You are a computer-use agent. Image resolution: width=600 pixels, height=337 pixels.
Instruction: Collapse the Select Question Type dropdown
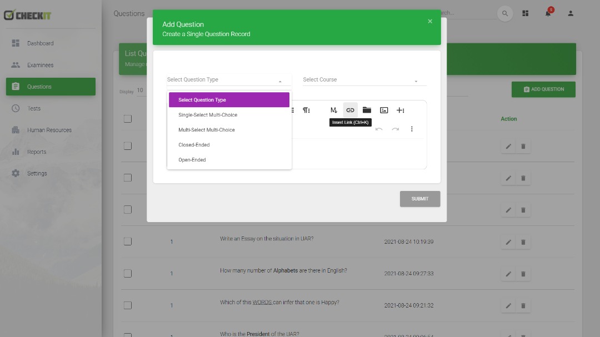pos(229,79)
